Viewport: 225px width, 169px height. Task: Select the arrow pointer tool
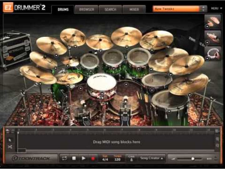pyautogui.click(x=10, y=140)
